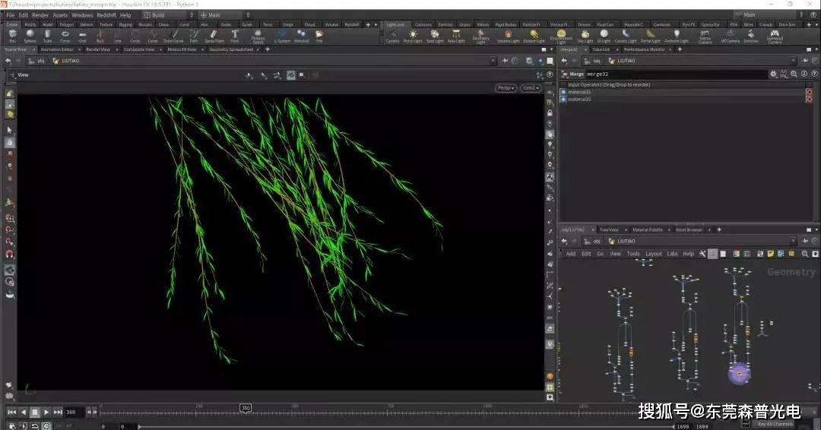Viewport: 821px width, 430px height.
Task: Open the Persp viewport dropdown
Action: click(506, 88)
